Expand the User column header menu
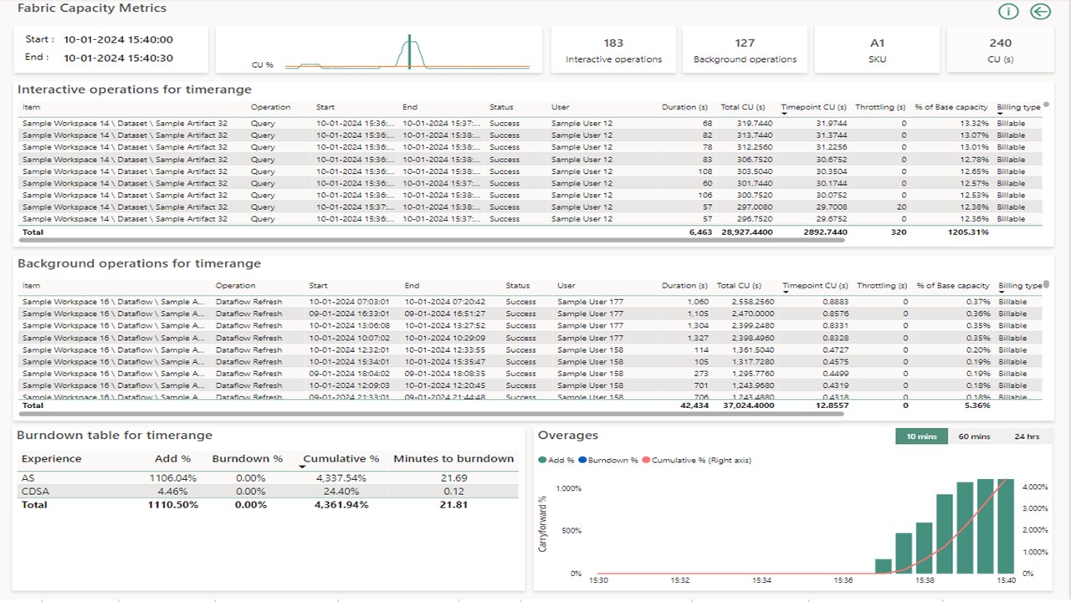 (x=559, y=107)
